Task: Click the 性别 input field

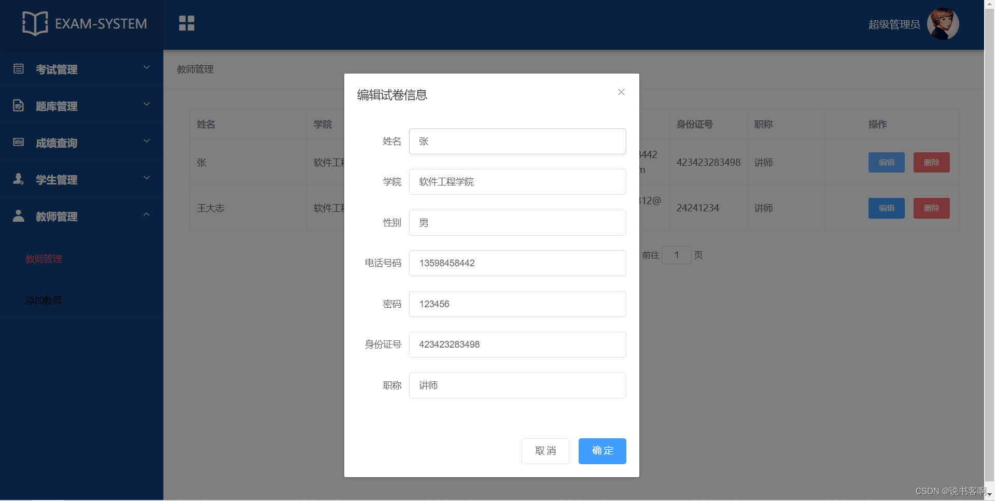Action: [517, 223]
